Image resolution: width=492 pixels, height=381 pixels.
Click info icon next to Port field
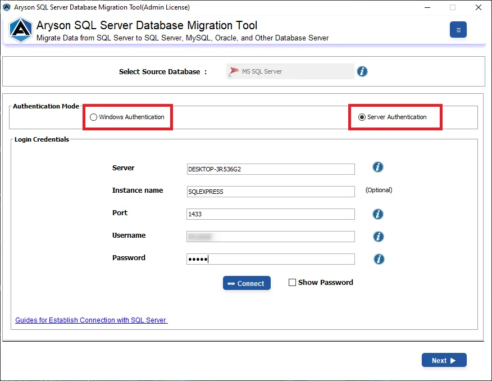coord(378,214)
